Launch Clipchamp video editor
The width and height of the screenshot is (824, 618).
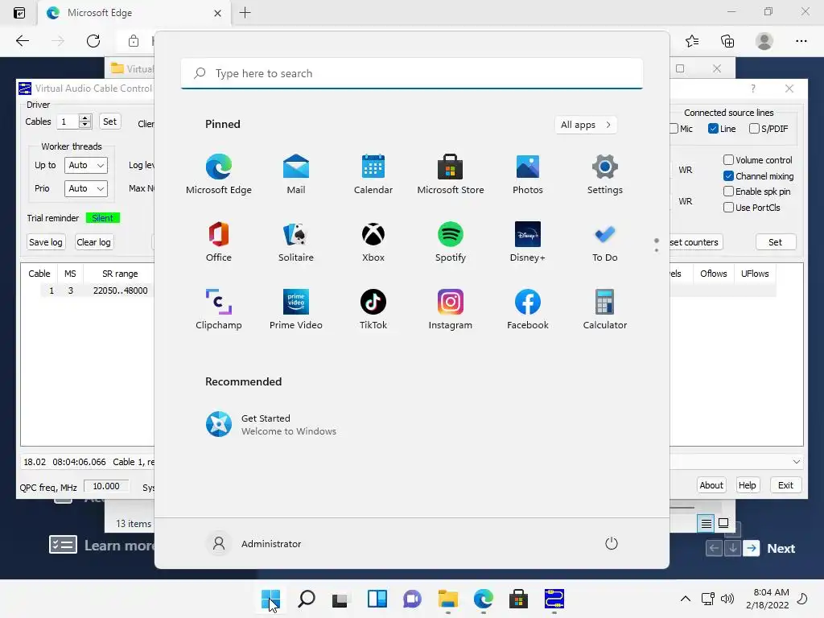tap(219, 309)
